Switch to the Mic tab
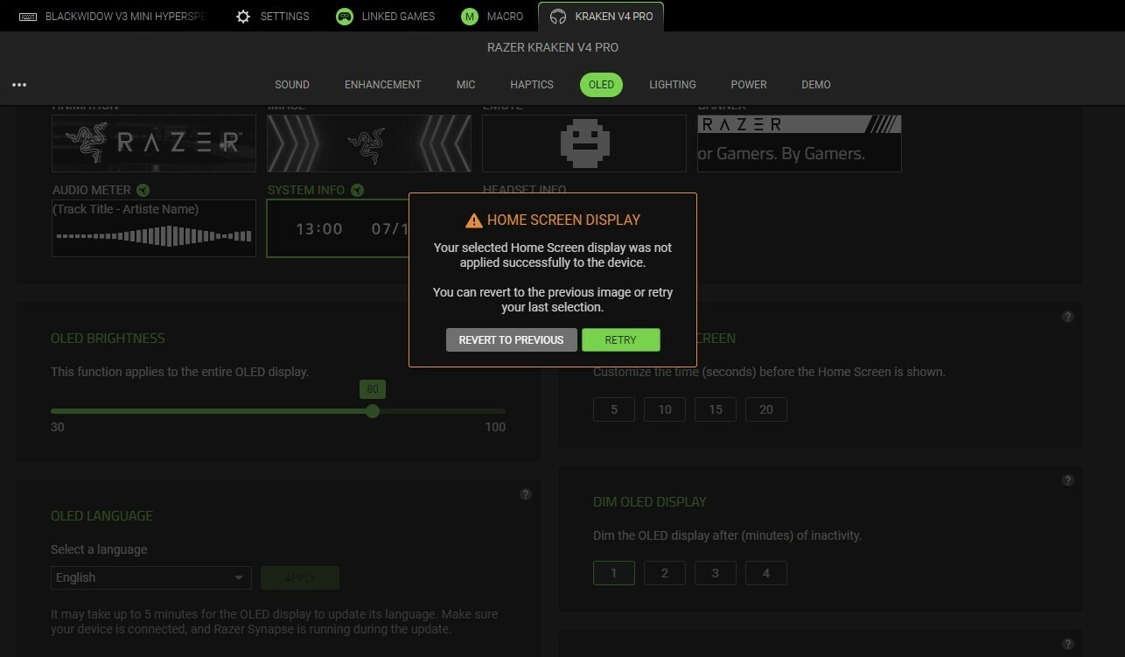 pos(466,85)
